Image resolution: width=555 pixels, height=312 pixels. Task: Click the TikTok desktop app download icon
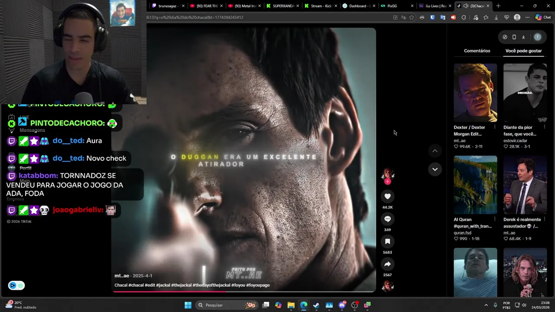pyautogui.click(x=523, y=37)
